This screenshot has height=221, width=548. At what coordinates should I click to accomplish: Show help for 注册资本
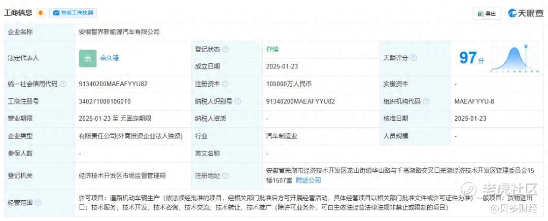coord(225,84)
